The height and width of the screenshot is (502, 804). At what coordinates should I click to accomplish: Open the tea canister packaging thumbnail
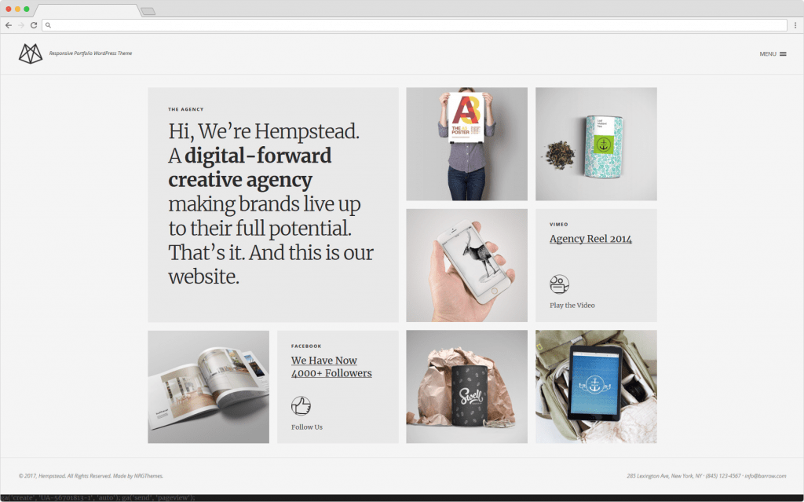[596, 144]
